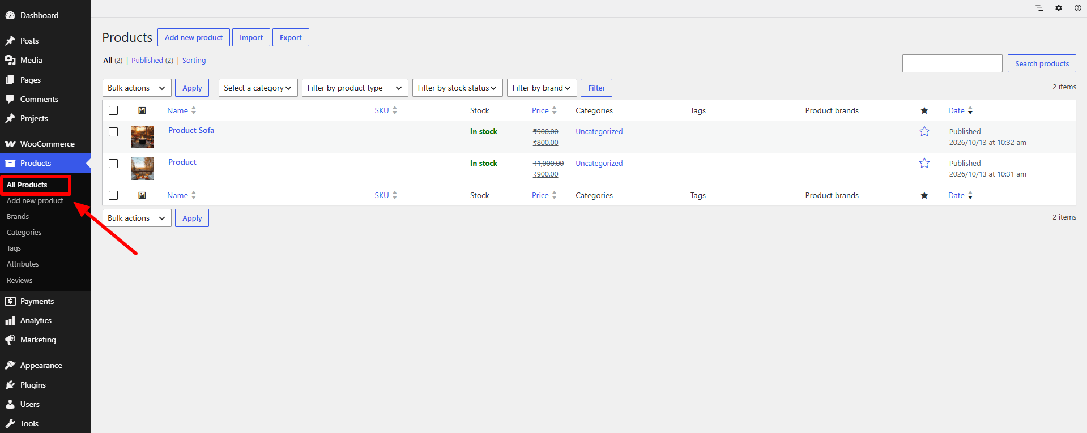Image resolution: width=1087 pixels, height=433 pixels.
Task: Open the Product Sofa thumbnail image
Action: pos(142,137)
